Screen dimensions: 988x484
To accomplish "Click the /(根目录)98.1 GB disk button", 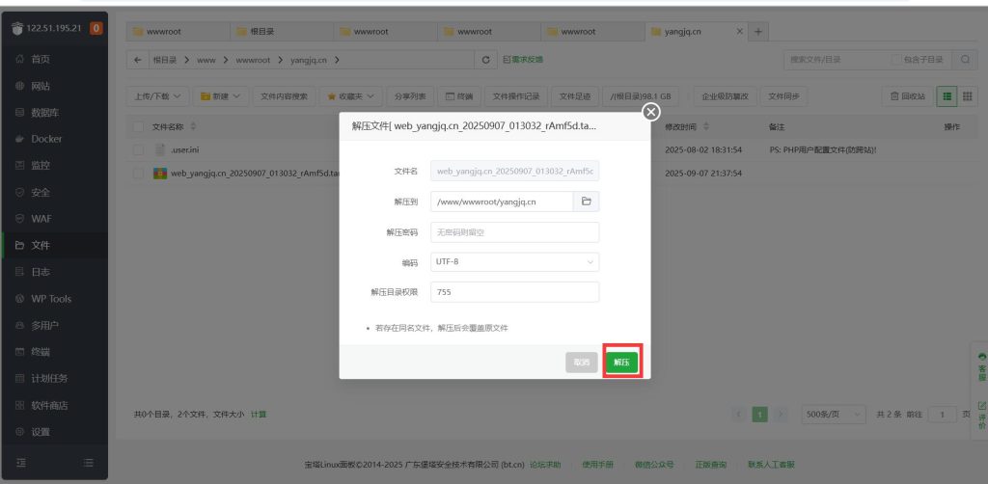I will tap(641, 96).
